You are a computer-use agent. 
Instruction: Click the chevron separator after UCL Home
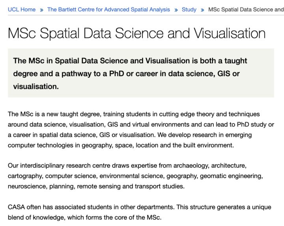coord(41,10)
